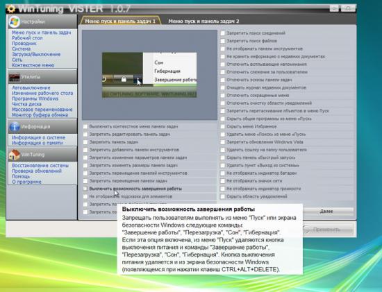Check Запретить поиск файлов
This screenshot has height=292, width=382.
223,41
